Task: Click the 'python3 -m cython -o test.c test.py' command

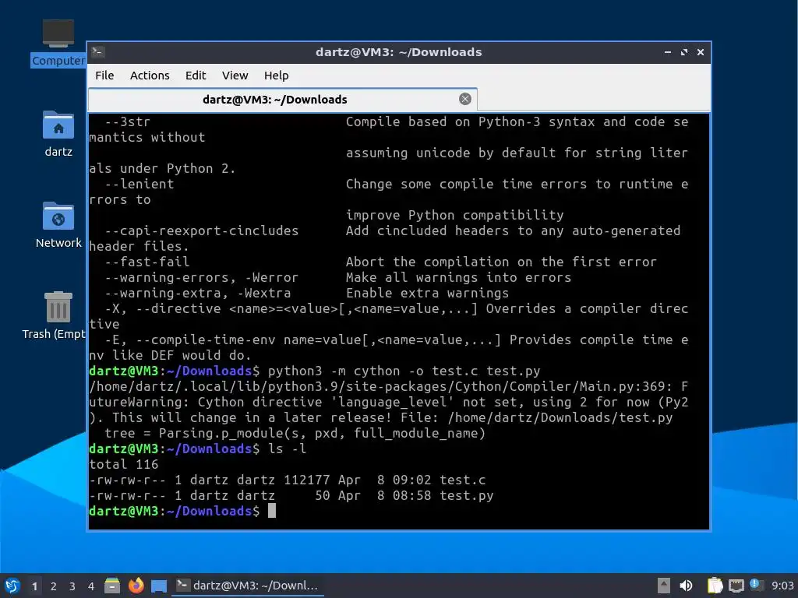Action: click(404, 371)
